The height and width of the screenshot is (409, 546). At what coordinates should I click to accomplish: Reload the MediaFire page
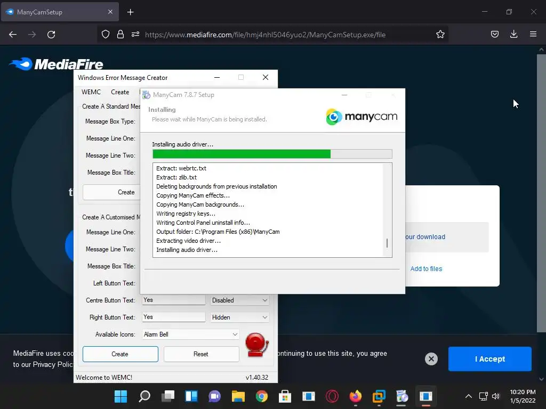pyautogui.click(x=51, y=35)
